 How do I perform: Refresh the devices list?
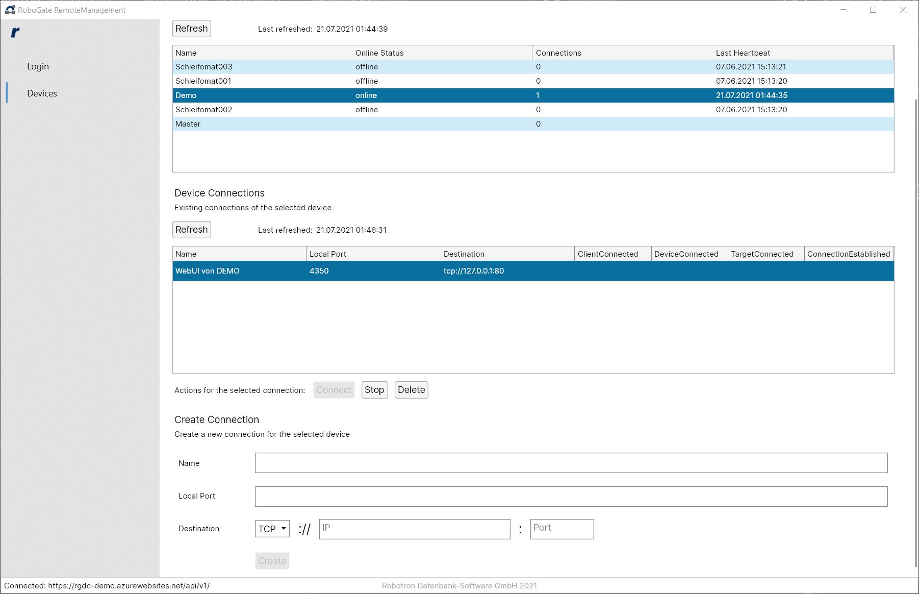[x=191, y=29]
